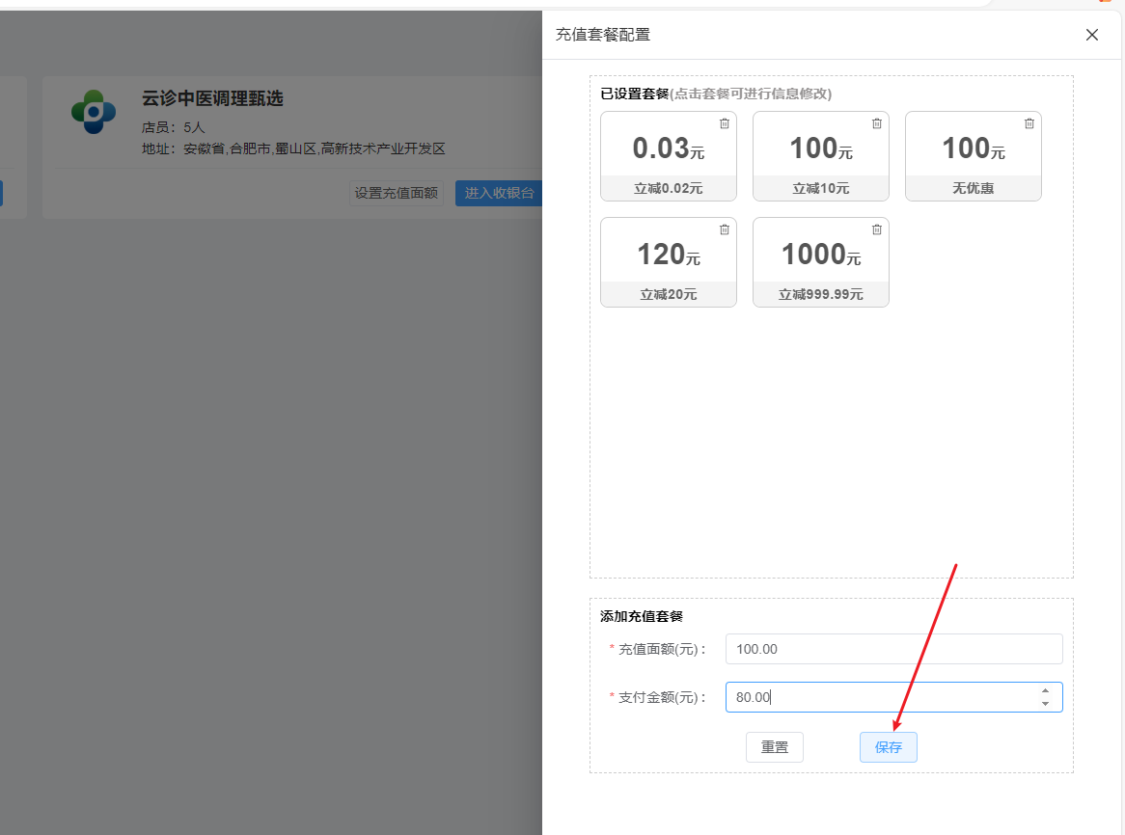The width and height of the screenshot is (1125, 835).
Task: Delete the 100元 package with 立减10元
Action: click(x=877, y=123)
